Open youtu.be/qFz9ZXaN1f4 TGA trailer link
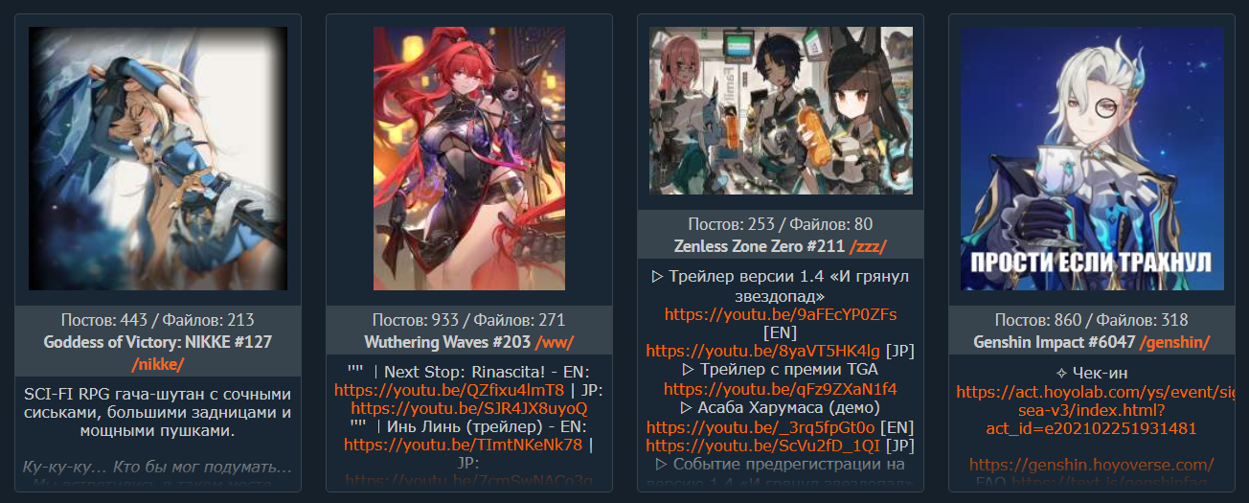Screen dimensions: 1249x503 (781, 389)
